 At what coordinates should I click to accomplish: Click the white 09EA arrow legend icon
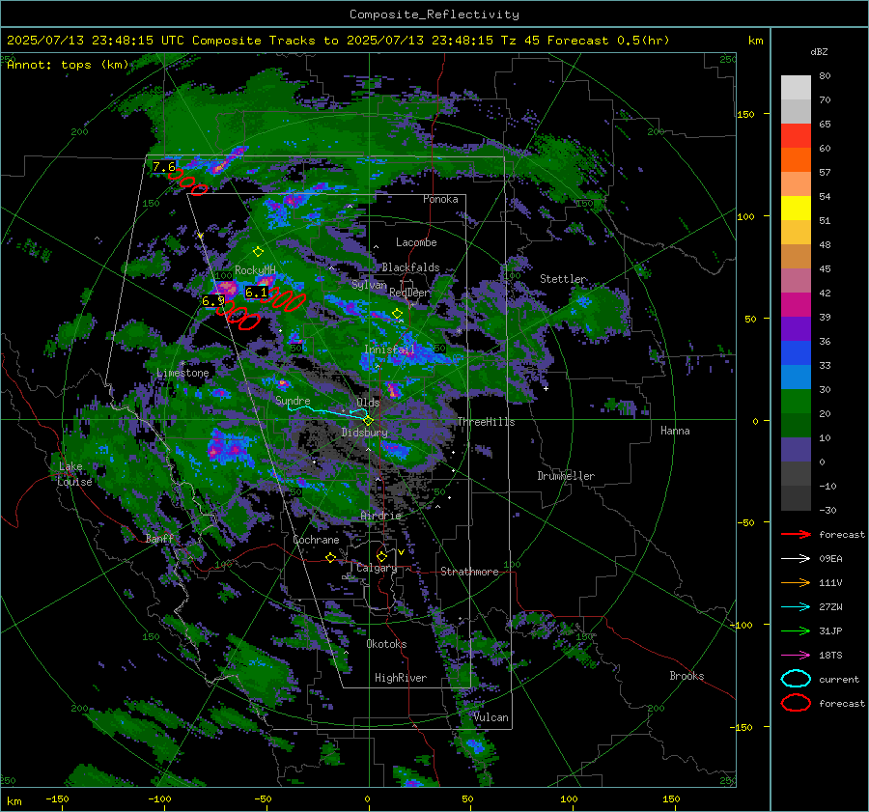796,558
